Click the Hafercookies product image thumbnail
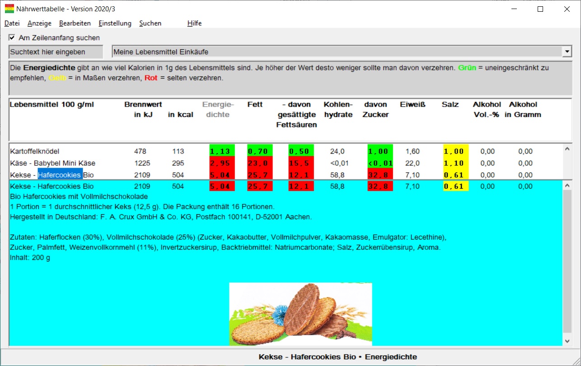 tap(300, 314)
